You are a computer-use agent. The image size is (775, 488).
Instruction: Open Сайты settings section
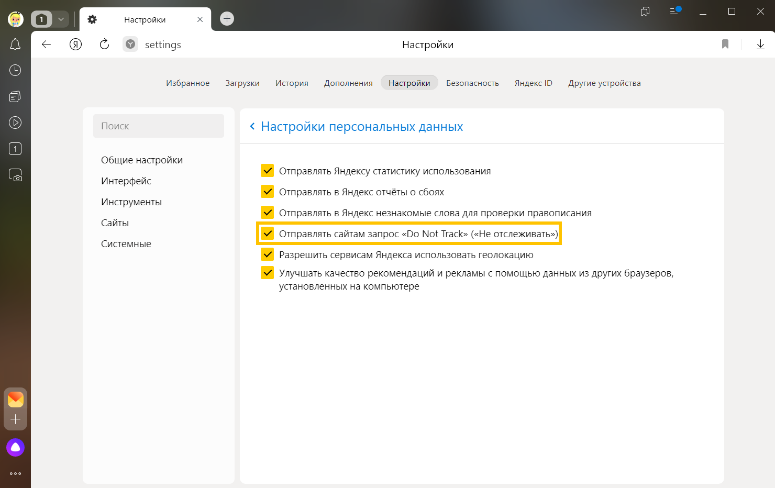pyautogui.click(x=115, y=223)
